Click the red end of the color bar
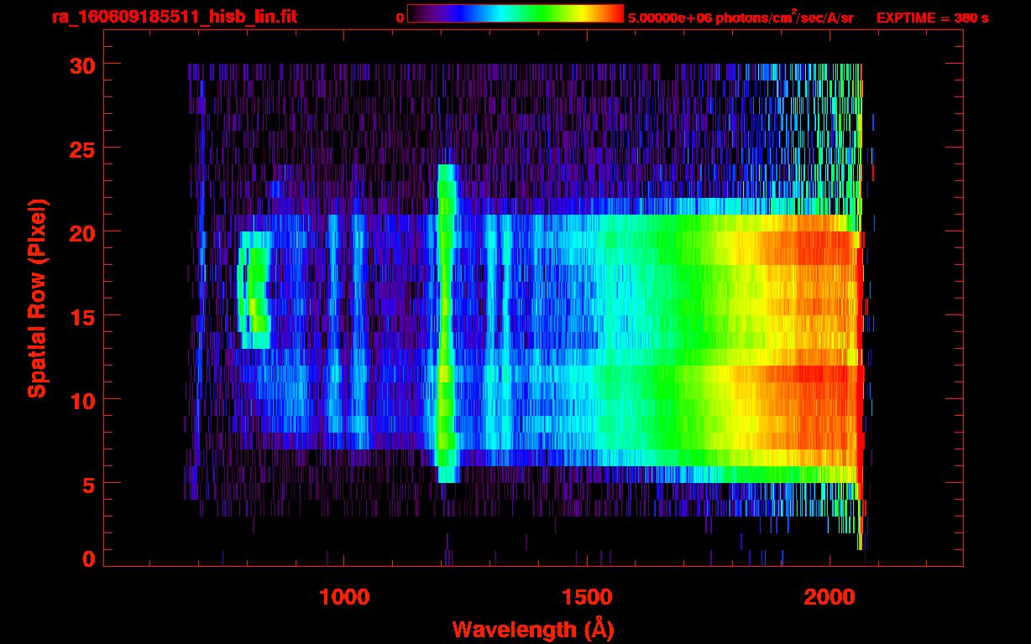 click(x=615, y=13)
